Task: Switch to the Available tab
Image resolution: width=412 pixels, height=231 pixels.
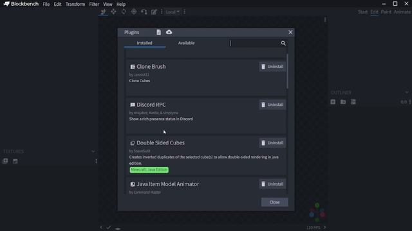Action: [x=186, y=43]
